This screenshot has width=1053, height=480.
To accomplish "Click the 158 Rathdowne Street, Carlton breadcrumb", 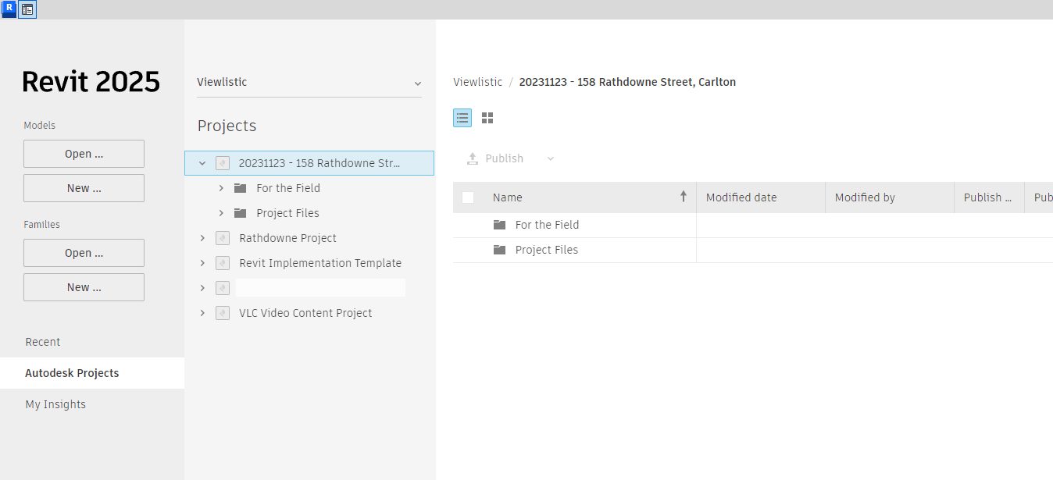I will coord(627,82).
